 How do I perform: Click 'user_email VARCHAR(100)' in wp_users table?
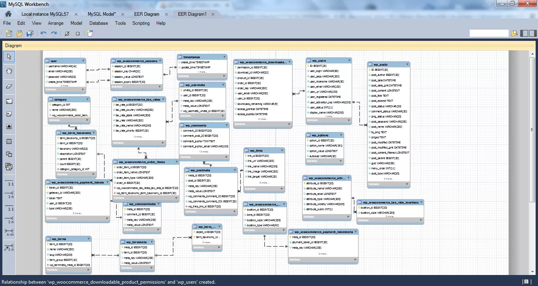[x=325, y=86]
